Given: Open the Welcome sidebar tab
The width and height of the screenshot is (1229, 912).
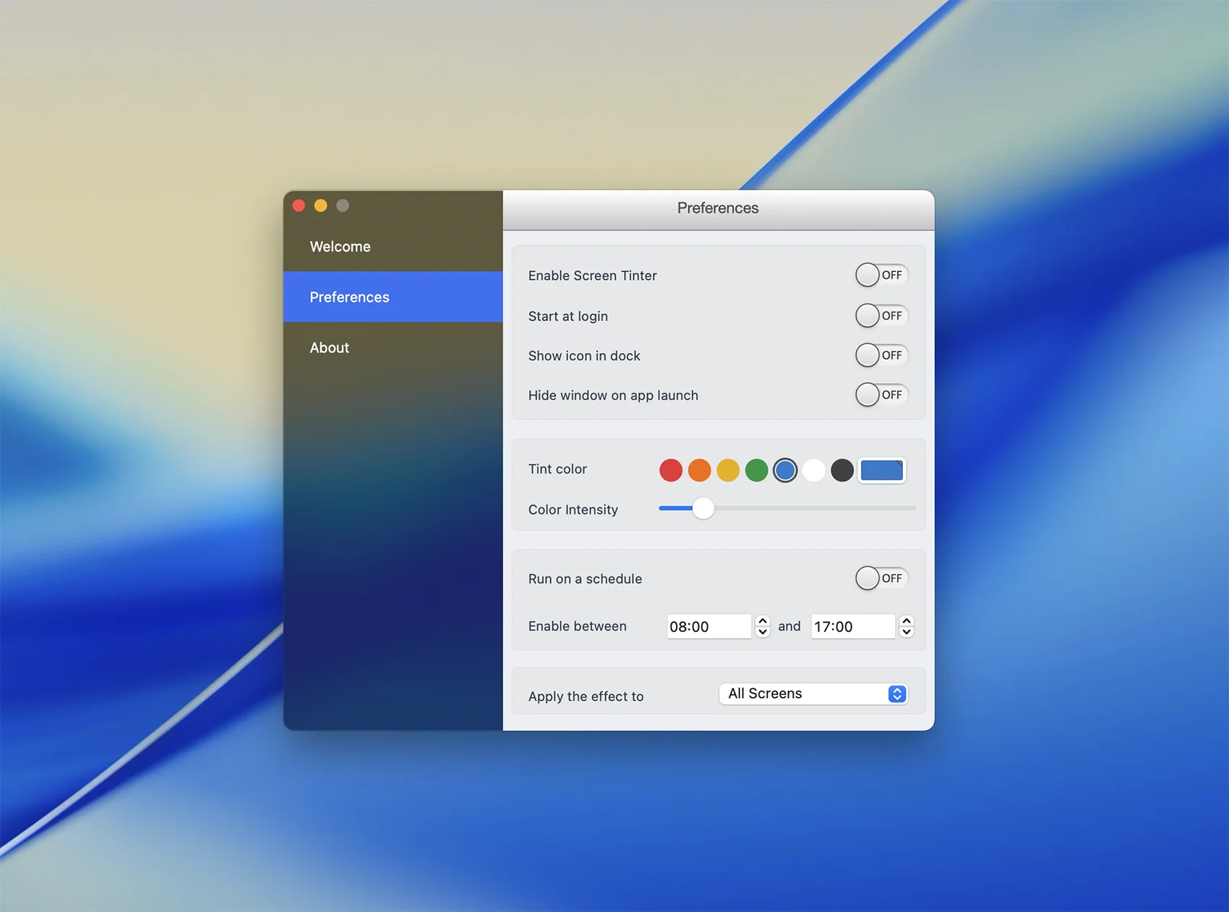Looking at the screenshot, I should 341,247.
